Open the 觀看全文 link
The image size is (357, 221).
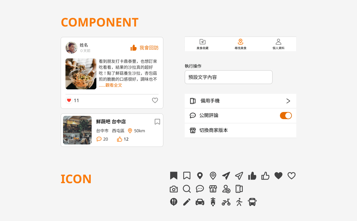tap(114, 85)
